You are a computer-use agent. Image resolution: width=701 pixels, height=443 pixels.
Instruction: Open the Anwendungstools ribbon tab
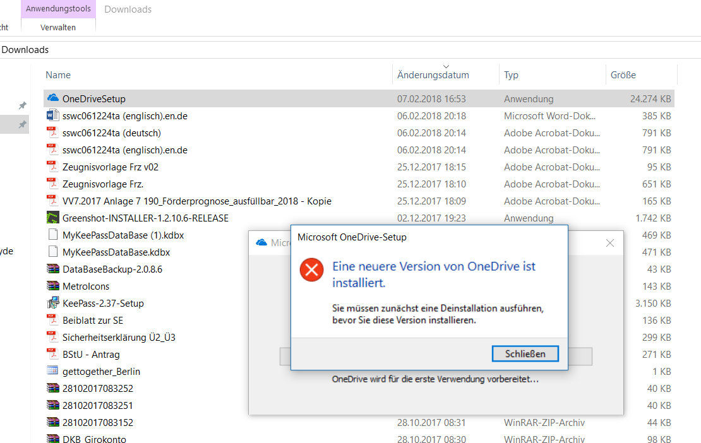58,9
